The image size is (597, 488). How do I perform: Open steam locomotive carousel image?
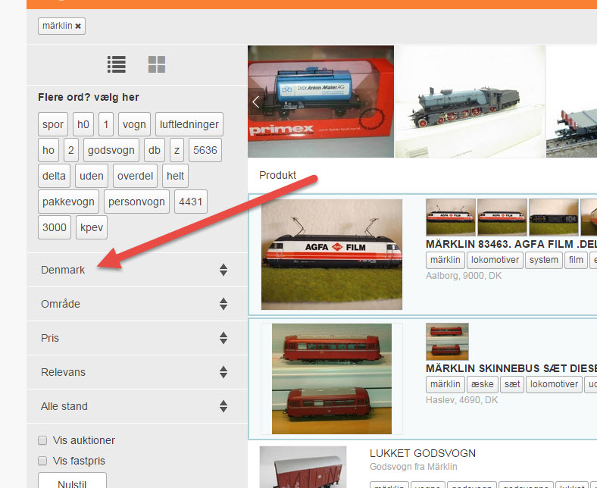tap(470, 102)
